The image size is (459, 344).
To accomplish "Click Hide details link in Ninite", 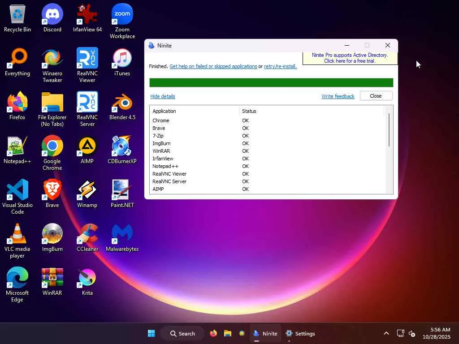I will (x=162, y=96).
